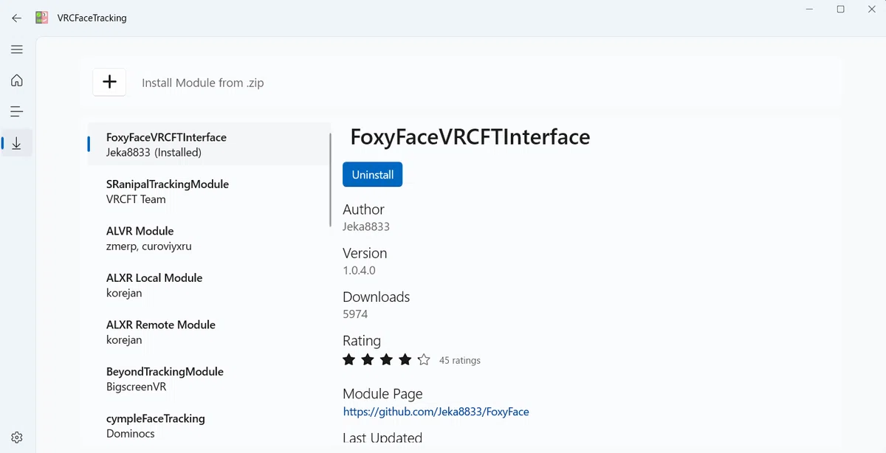Rate the module three stars
The height and width of the screenshot is (453, 886).
tap(386, 360)
